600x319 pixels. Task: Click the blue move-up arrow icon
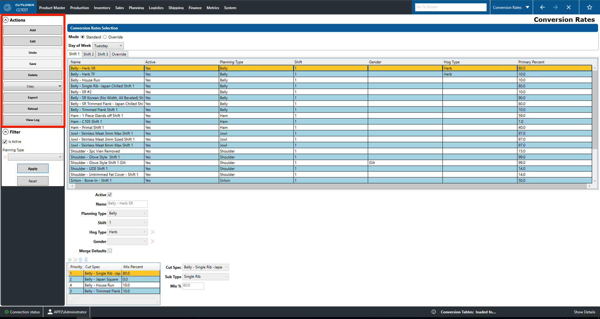pyautogui.click(x=81, y=259)
